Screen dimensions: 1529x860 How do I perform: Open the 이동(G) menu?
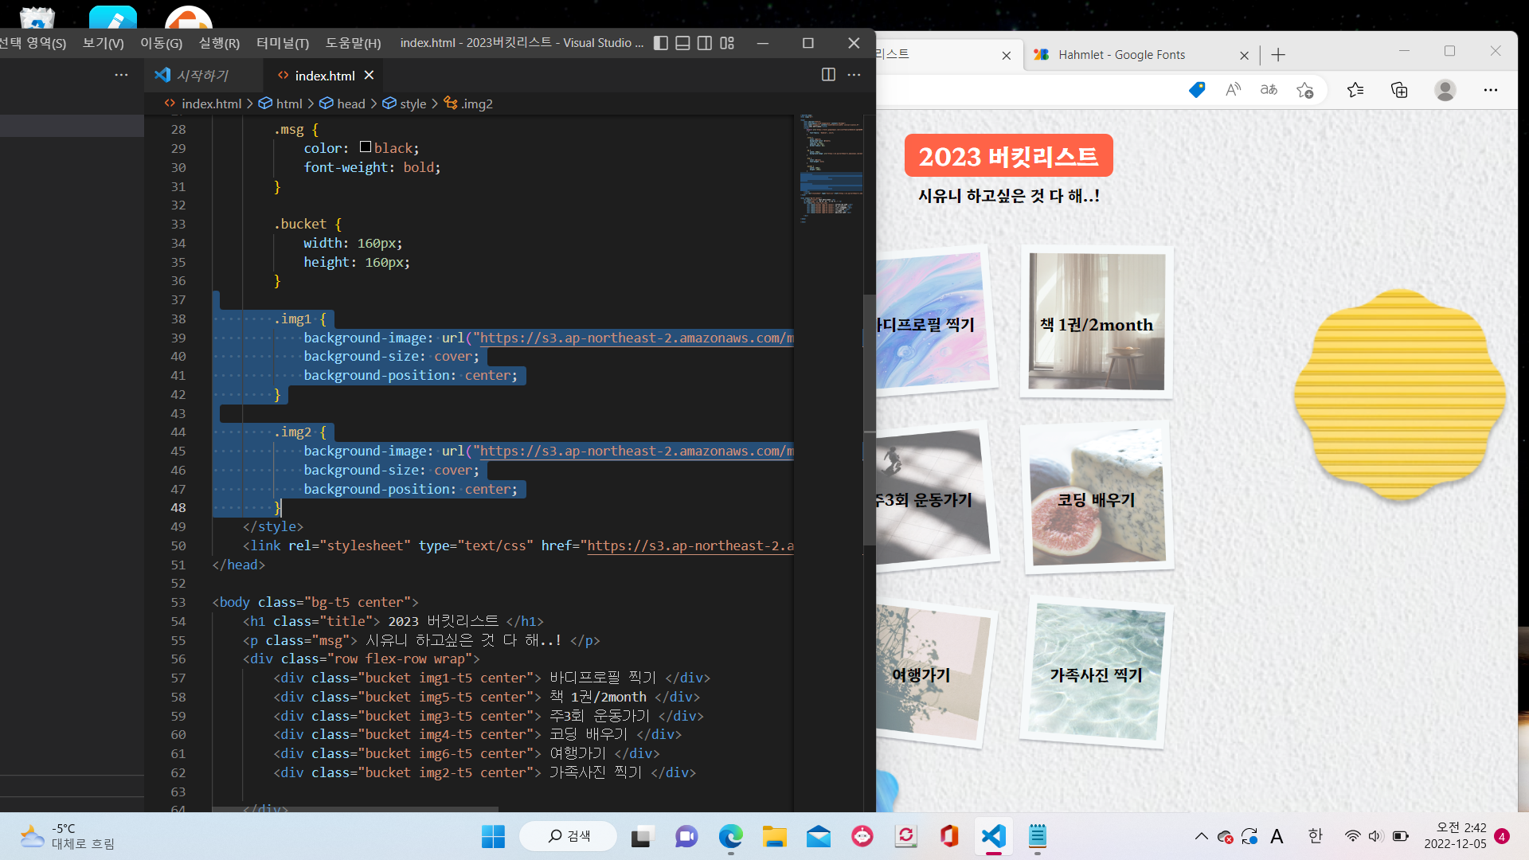click(x=161, y=43)
